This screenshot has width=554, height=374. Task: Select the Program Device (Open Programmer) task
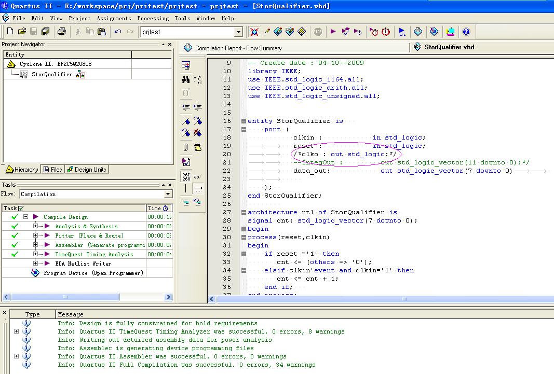click(93, 273)
